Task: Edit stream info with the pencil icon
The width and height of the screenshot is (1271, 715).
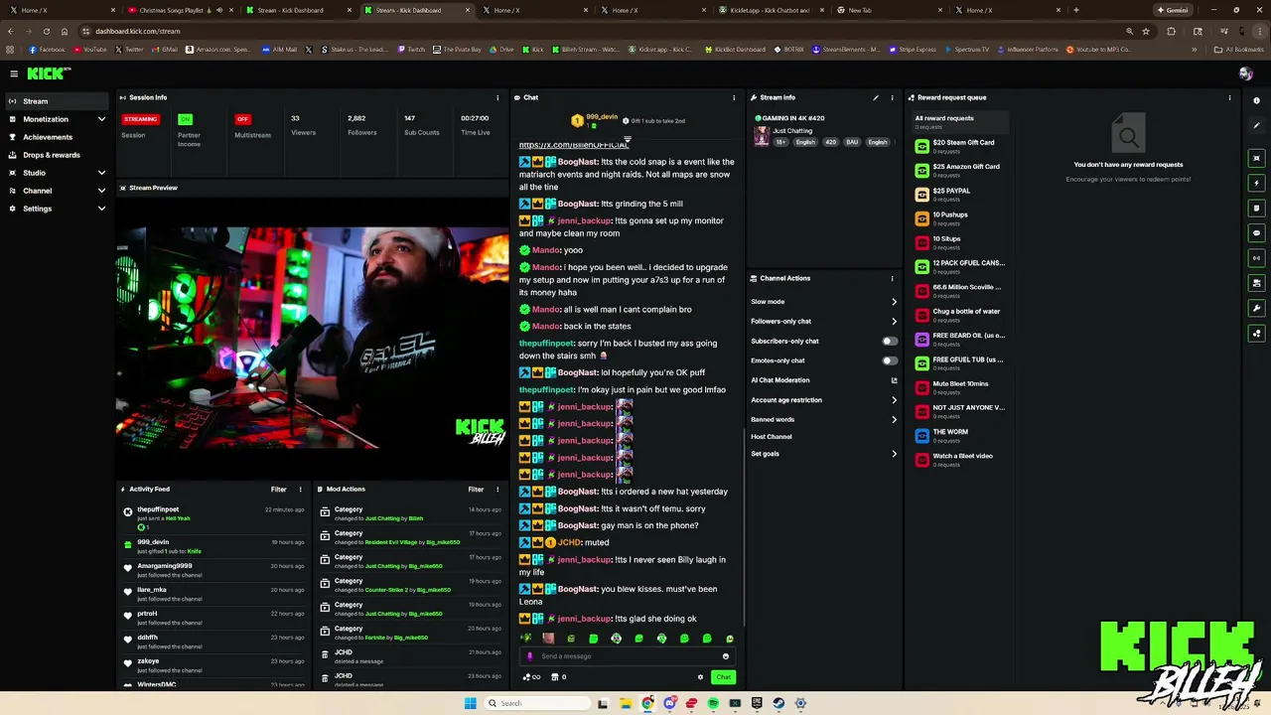Action: click(876, 97)
